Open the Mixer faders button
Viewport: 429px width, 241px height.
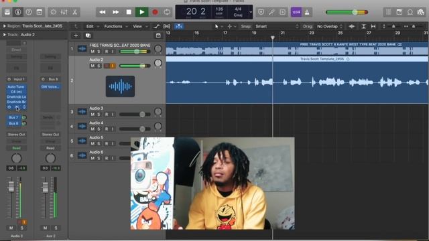point(64,12)
